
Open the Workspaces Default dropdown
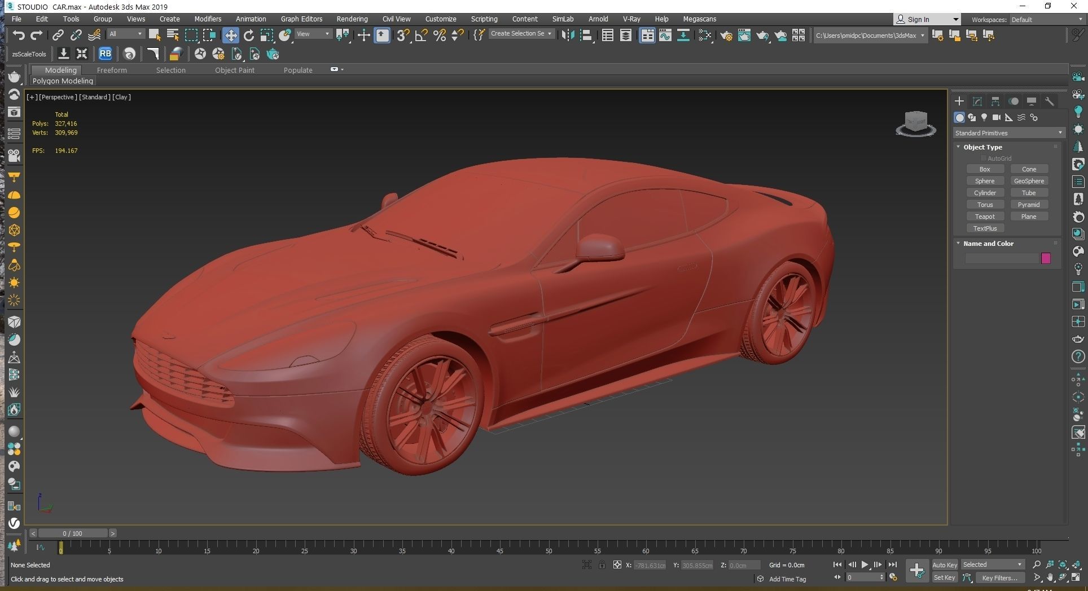(1047, 20)
